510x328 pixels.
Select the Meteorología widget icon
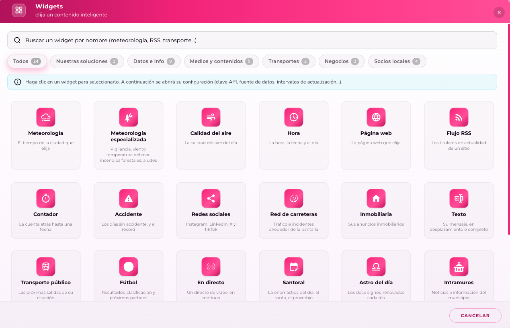point(46,117)
